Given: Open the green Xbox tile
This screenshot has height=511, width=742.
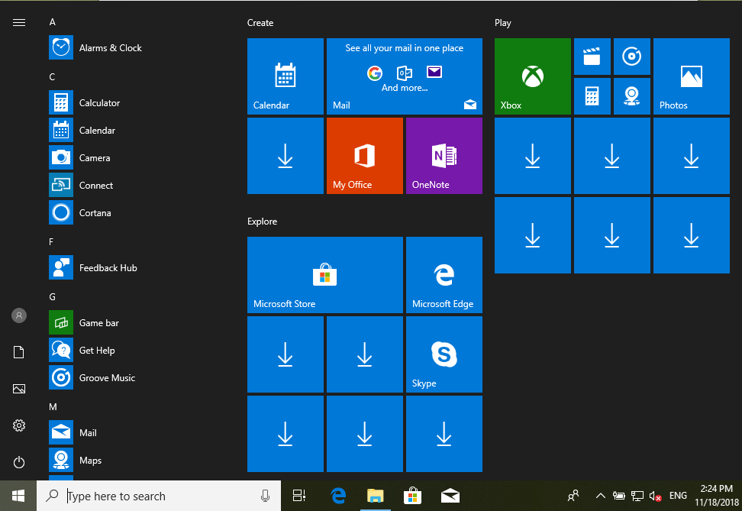Looking at the screenshot, I should [x=532, y=76].
